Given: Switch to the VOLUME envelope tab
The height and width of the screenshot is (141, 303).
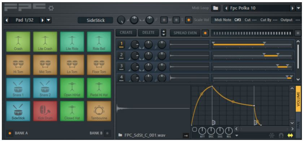Looking at the screenshot, I should 298,99.
